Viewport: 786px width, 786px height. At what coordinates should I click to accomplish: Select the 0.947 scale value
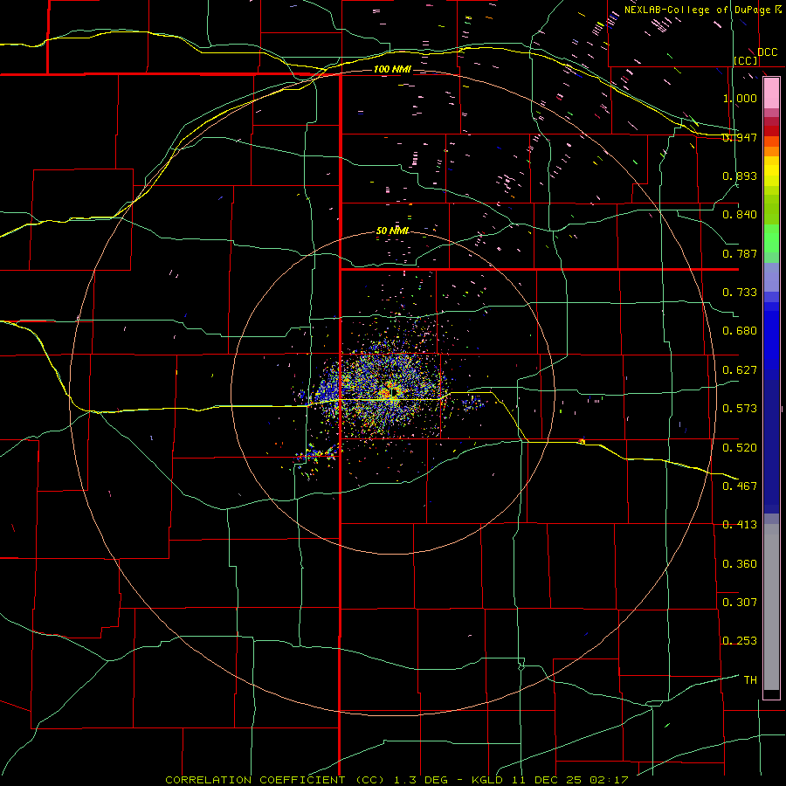click(x=740, y=137)
